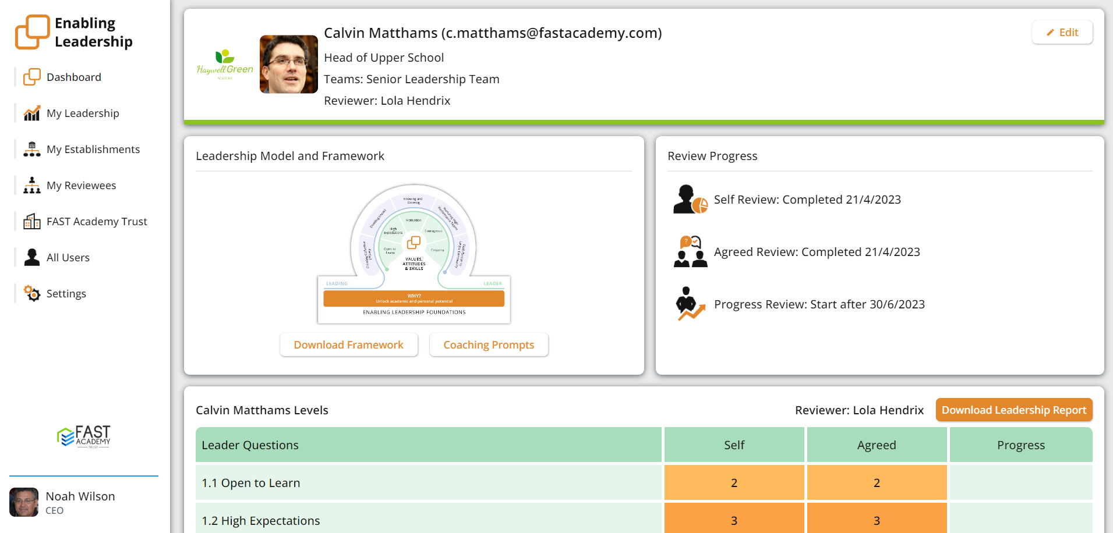This screenshot has width=1113, height=533.
Task: Click the leadership framework diagram image
Action: 414,254
